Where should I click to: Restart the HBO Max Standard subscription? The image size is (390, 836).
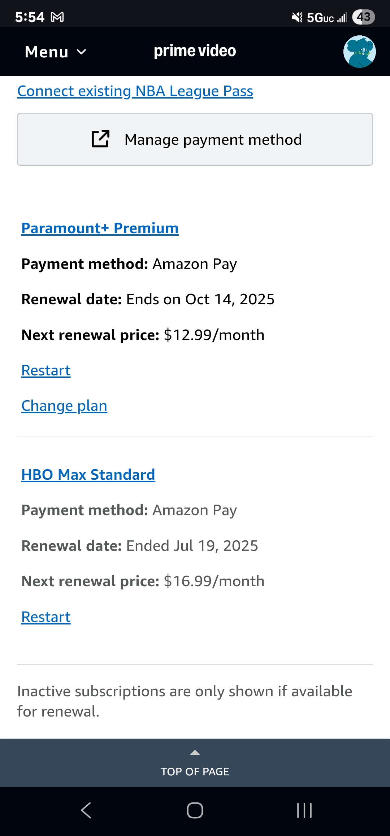46,617
